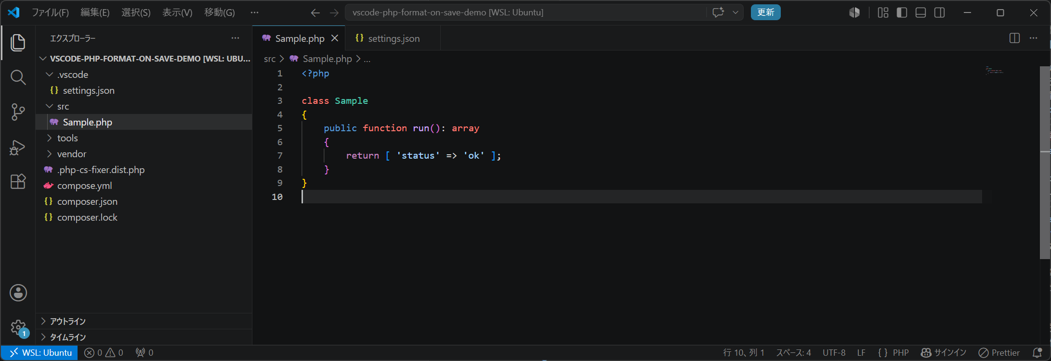Open the Run and Debug view
The width and height of the screenshot is (1051, 361).
(x=18, y=147)
